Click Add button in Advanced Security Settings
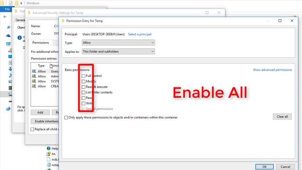 click(40, 112)
